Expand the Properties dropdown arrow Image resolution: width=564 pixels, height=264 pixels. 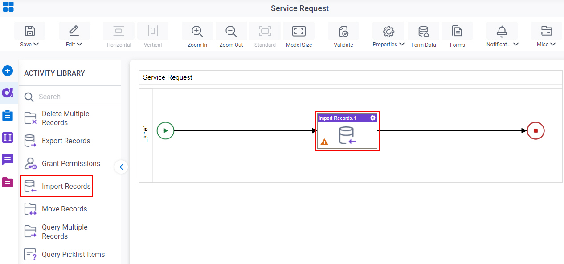pos(402,44)
